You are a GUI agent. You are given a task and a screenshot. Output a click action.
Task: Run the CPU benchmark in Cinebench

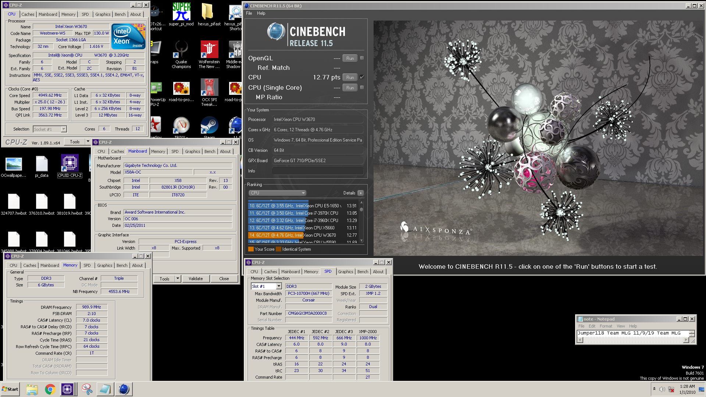click(350, 78)
